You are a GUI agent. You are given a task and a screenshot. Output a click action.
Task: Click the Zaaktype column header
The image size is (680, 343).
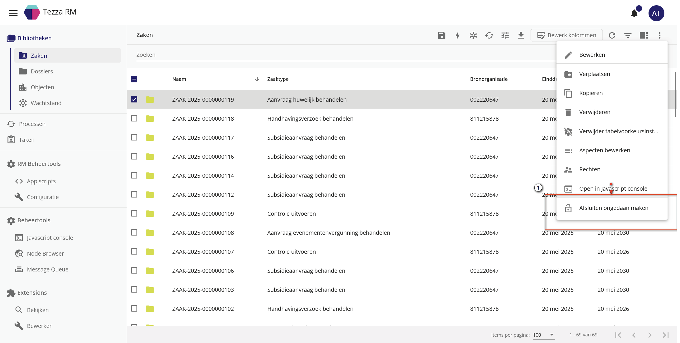[278, 79]
